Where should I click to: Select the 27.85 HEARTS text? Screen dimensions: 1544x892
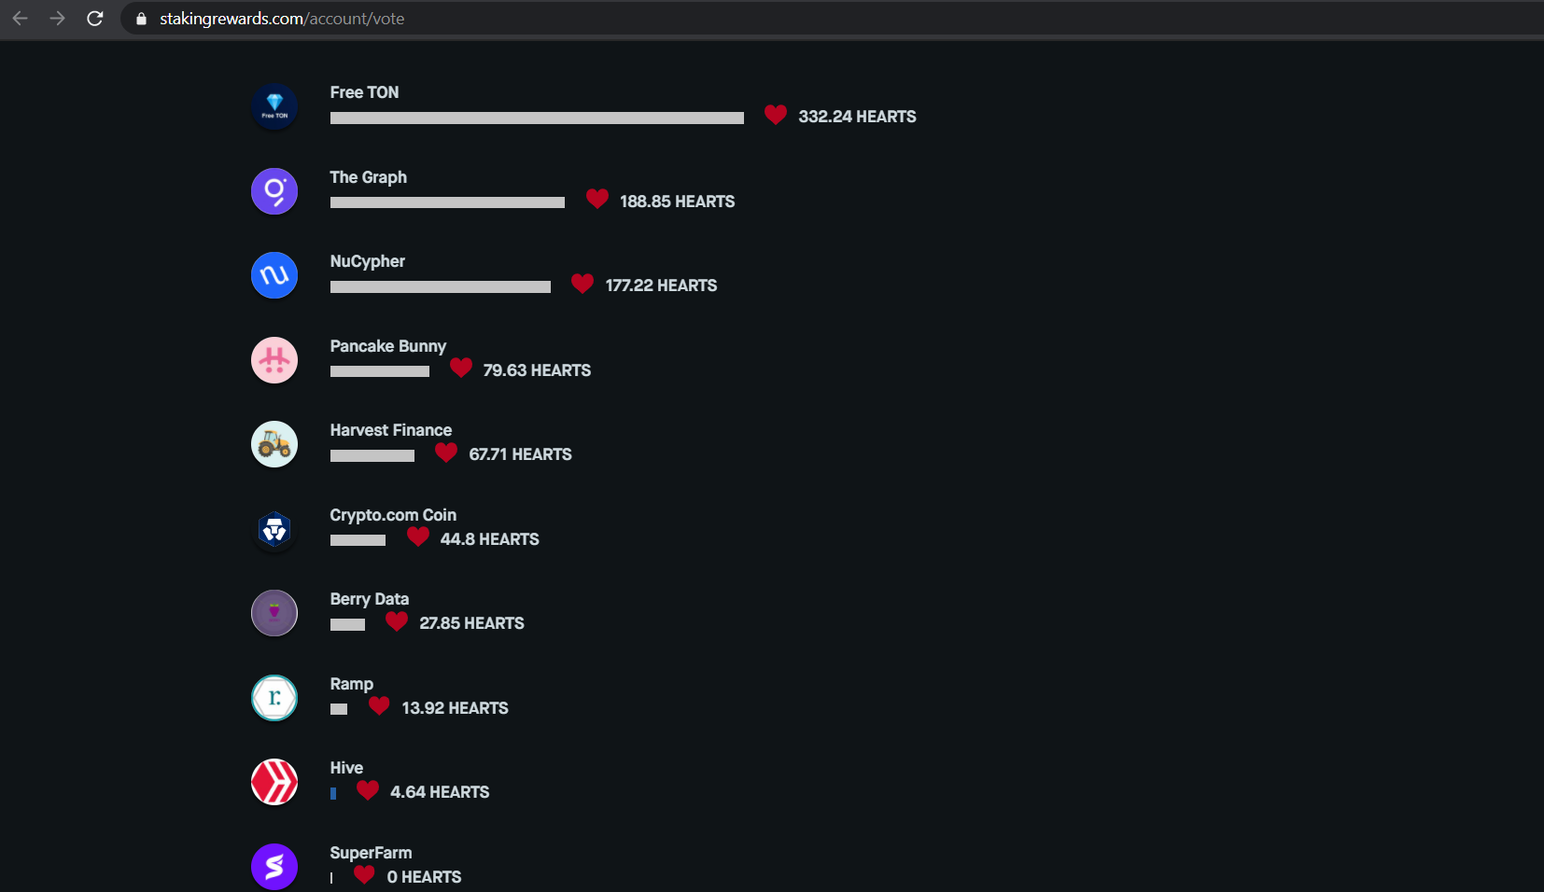click(x=471, y=623)
